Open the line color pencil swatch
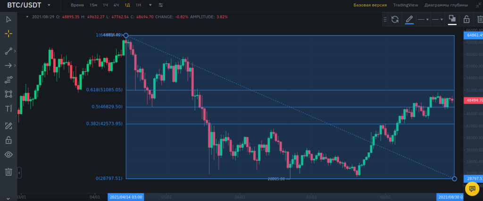This screenshot has width=483, height=201. click(x=409, y=19)
